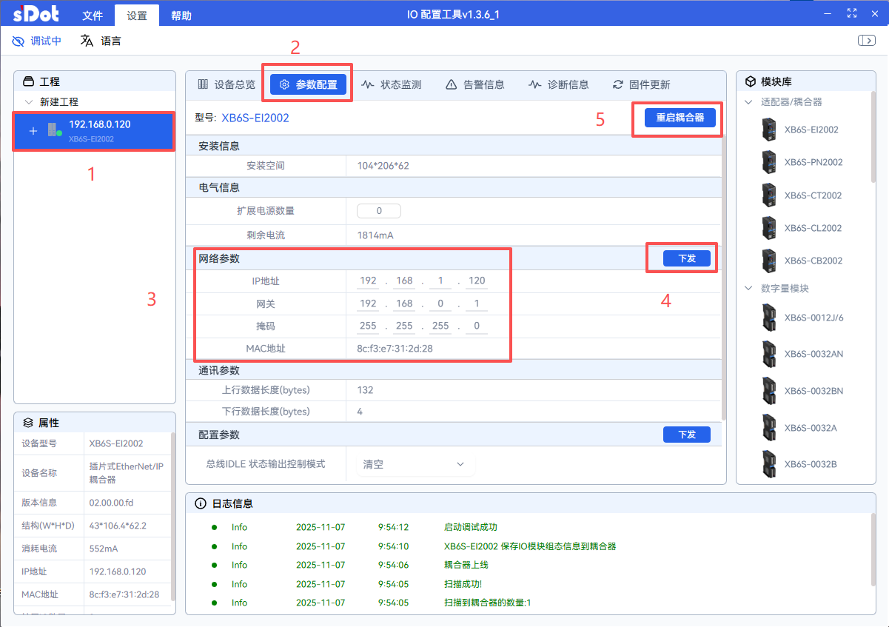Click the XB6S-PN2002 module icon in library
889x627 pixels.
tap(770, 162)
